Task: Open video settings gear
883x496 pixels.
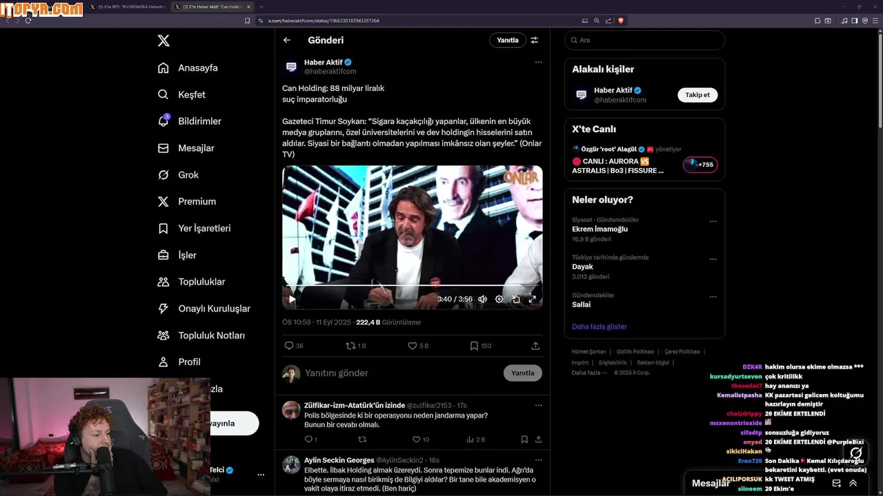Action: 499,299
